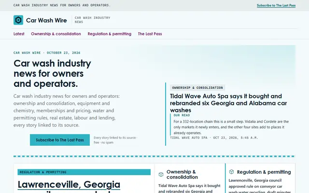Click the top banner text 'Car wash industry news for owners and operators.'
This screenshot has width=309, height=193.
62,5
